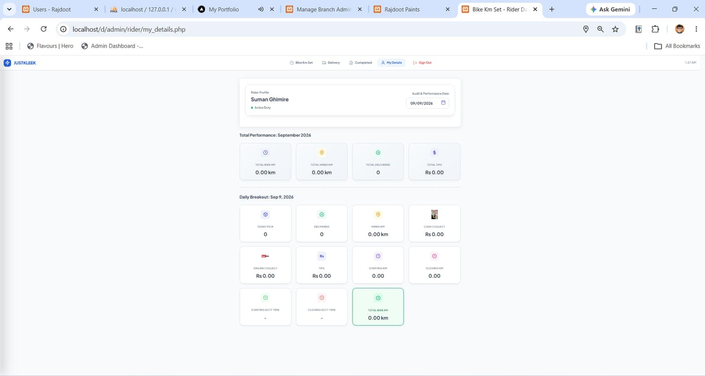Open the Chrome profile avatar
This screenshot has width=705, height=376.
click(680, 29)
